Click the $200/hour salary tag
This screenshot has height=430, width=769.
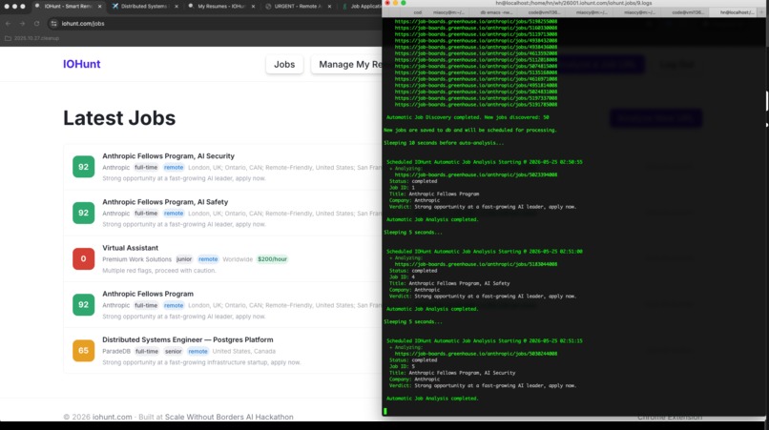coord(272,259)
